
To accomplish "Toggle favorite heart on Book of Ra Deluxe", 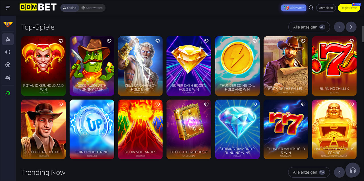I will (x=61, y=105).
